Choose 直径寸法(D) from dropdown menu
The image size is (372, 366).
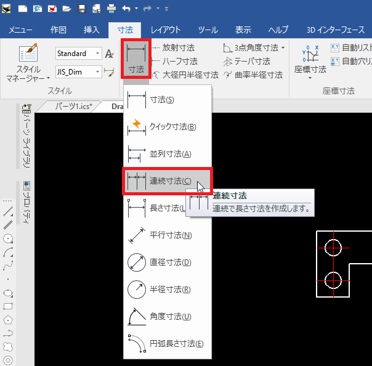pyautogui.click(x=168, y=262)
